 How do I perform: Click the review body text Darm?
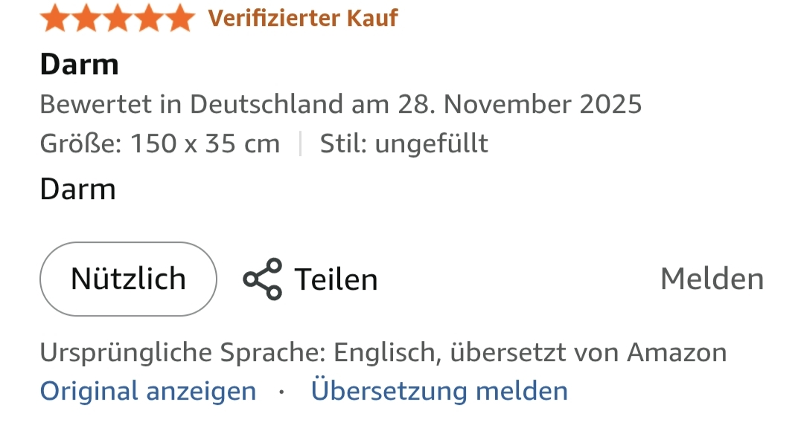click(77, 189)
